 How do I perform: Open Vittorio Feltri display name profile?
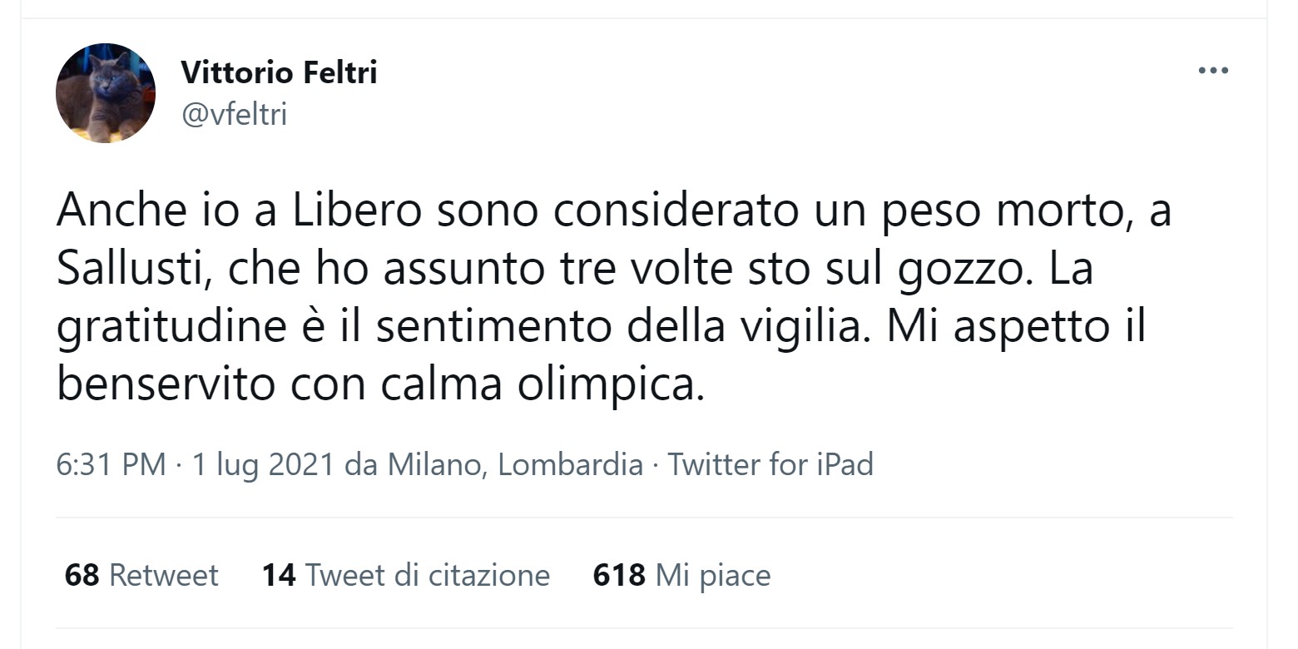(x=279, y=73)
